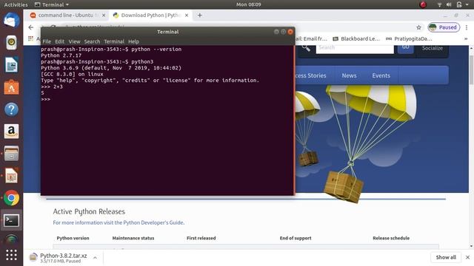Viewport: 474px width, 266px height.
Task: Follow the Python Developer's Guide link
Action: 153,222
